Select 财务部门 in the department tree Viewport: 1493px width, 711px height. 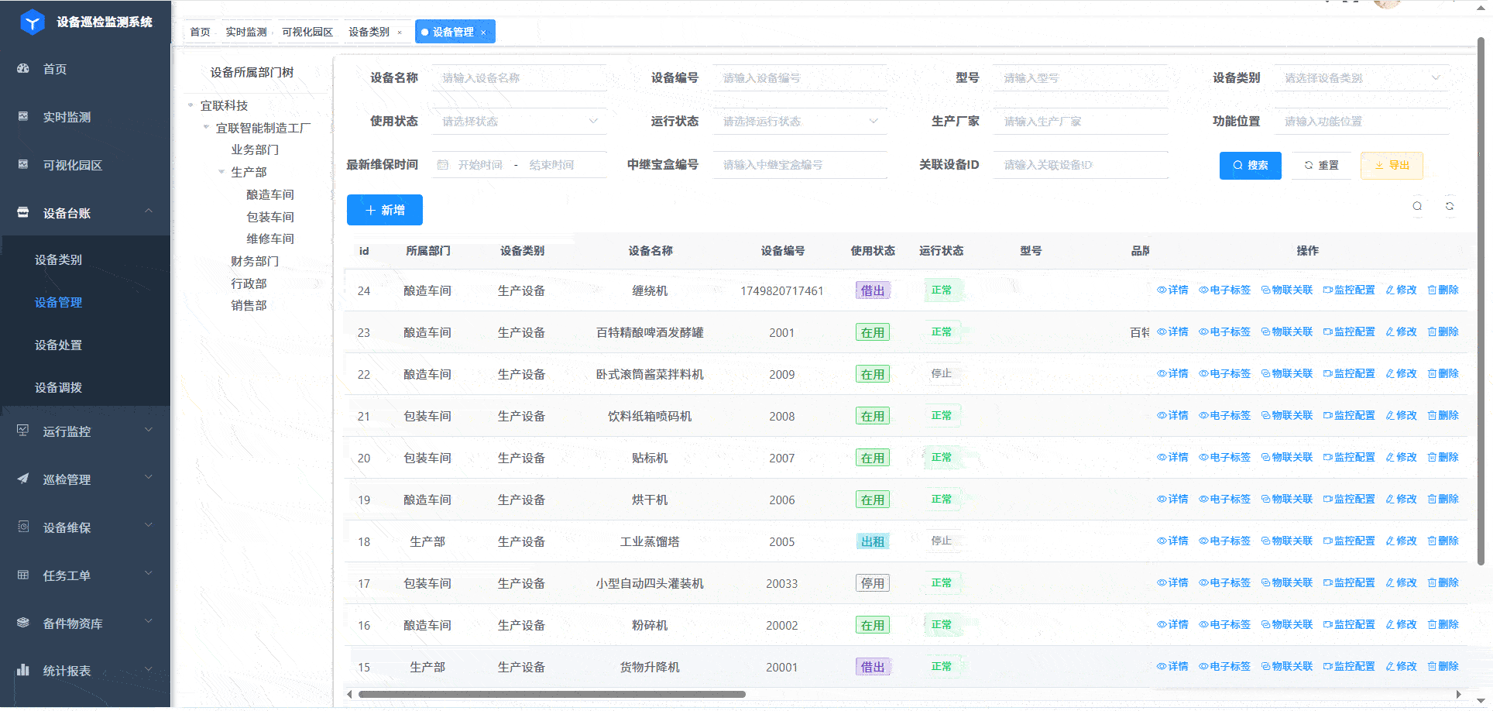pos(255,261)
